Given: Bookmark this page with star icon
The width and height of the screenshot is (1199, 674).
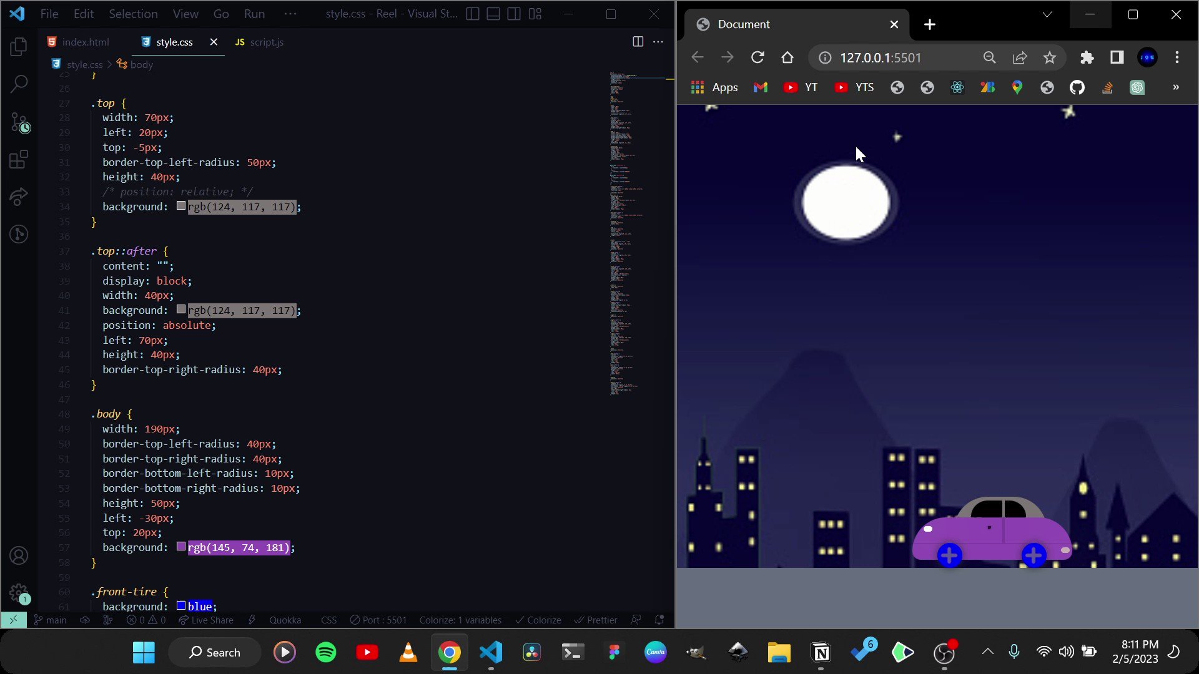Looking at the screenshot, I should [1050, 57].
